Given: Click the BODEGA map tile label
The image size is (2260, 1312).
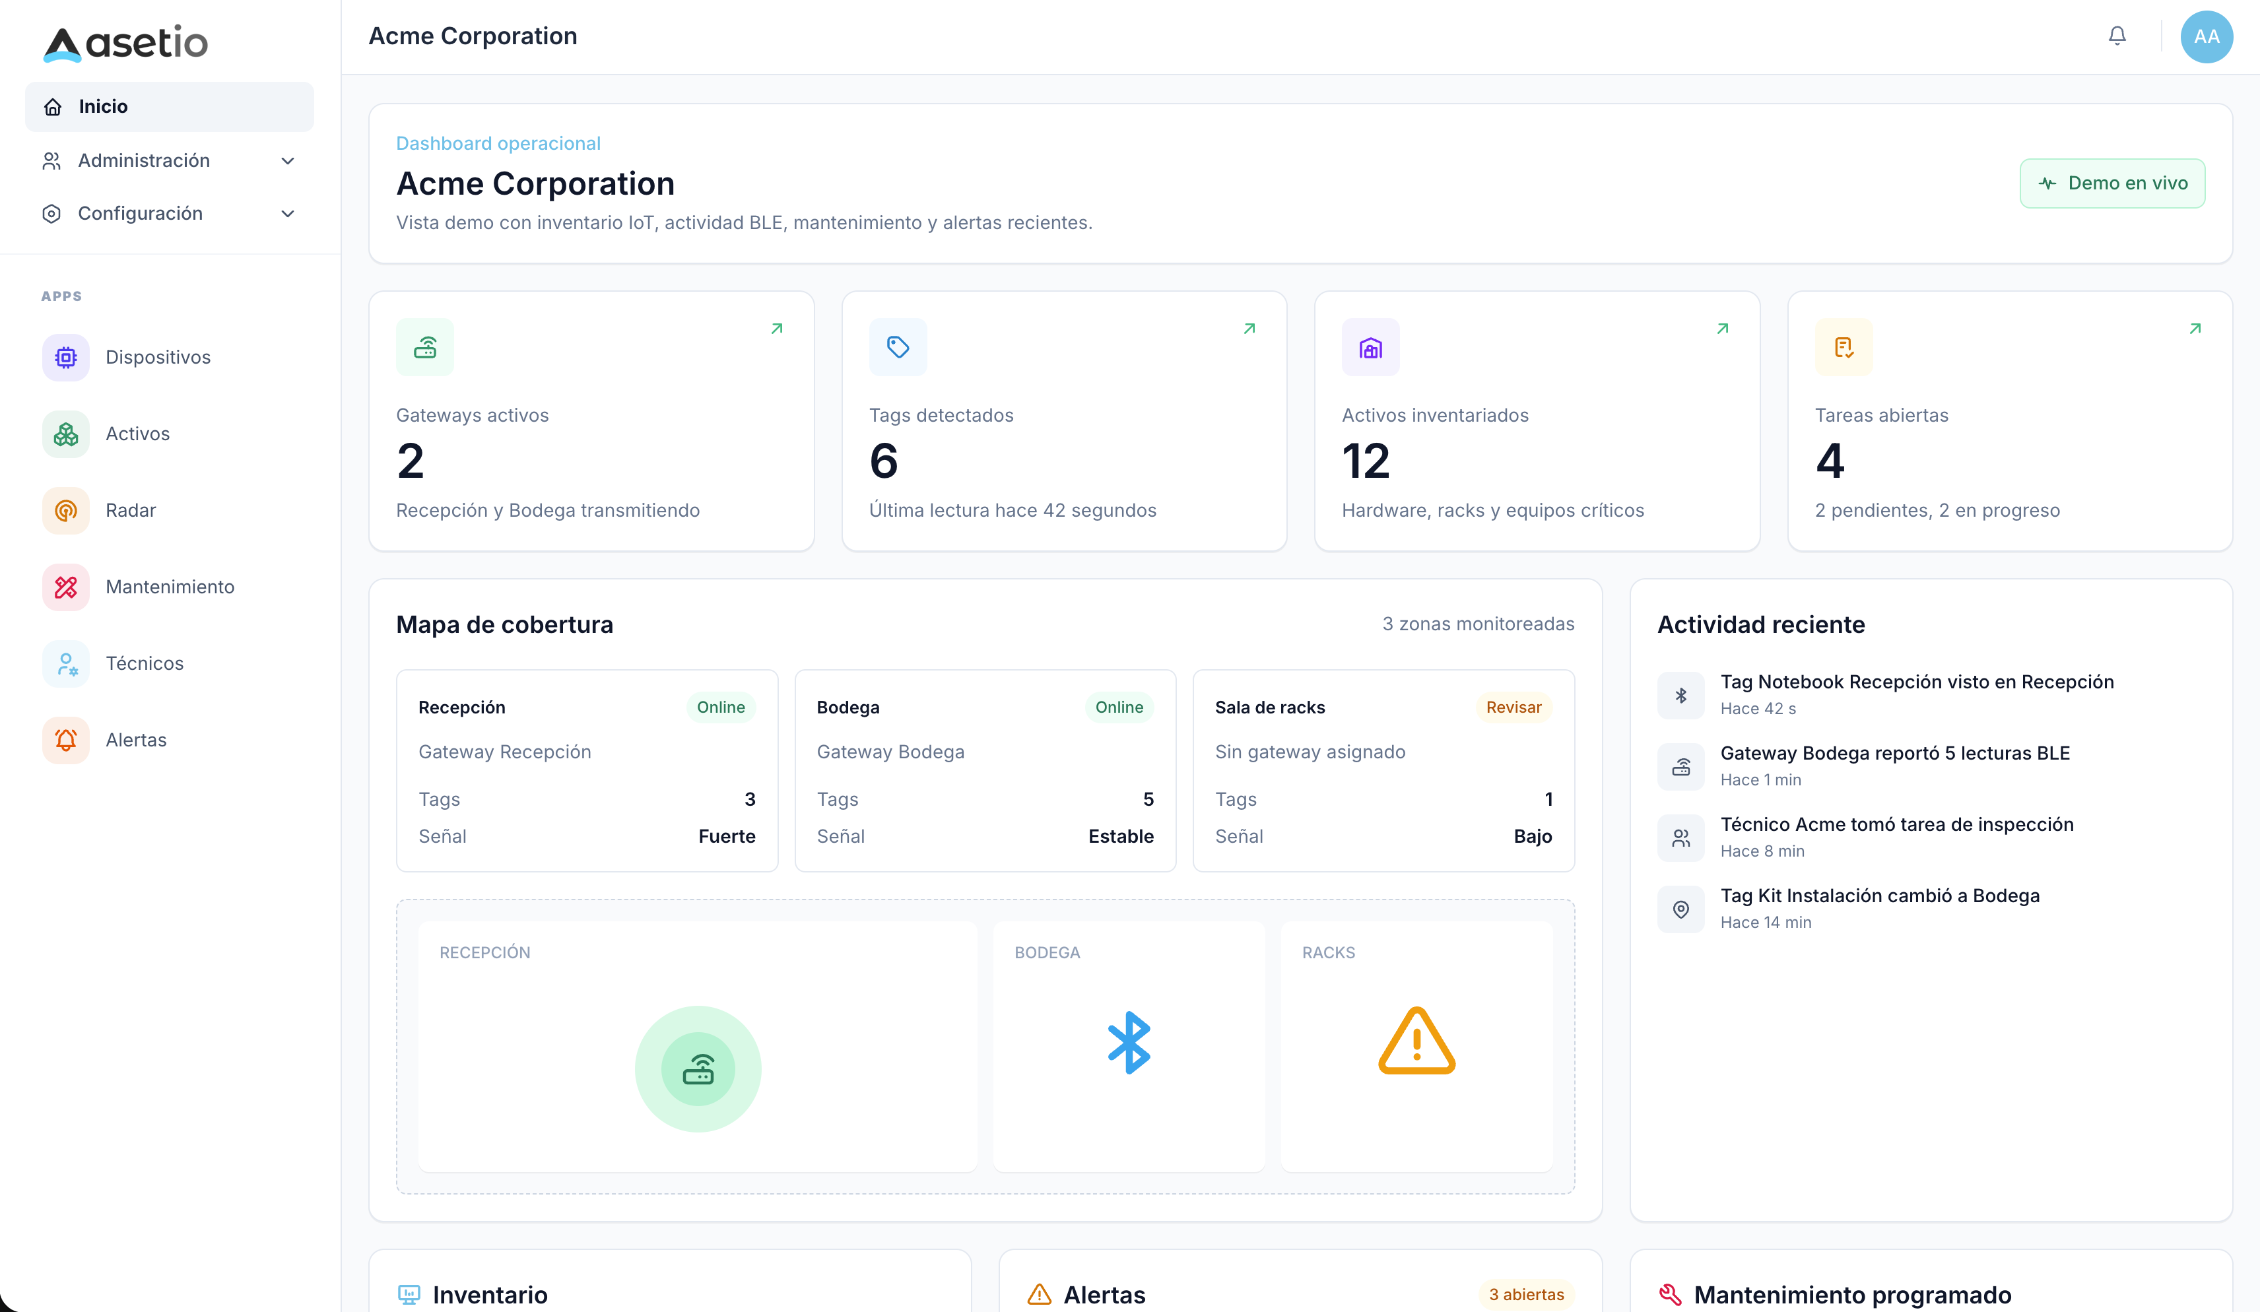Looking at the screenshot, I should (x=1047, y=952).
